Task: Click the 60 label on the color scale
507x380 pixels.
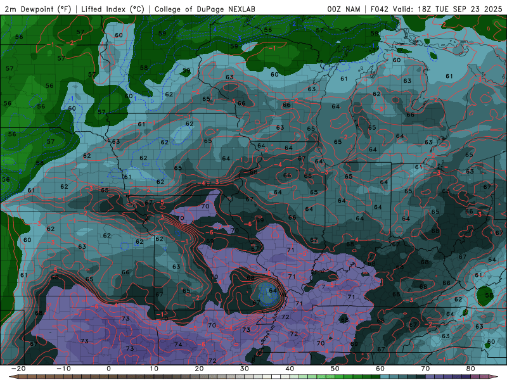Action: [380, 369]
